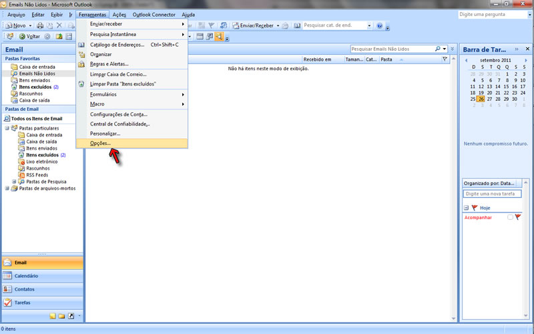Click the Organizar menu icon

tap(81, 54)
